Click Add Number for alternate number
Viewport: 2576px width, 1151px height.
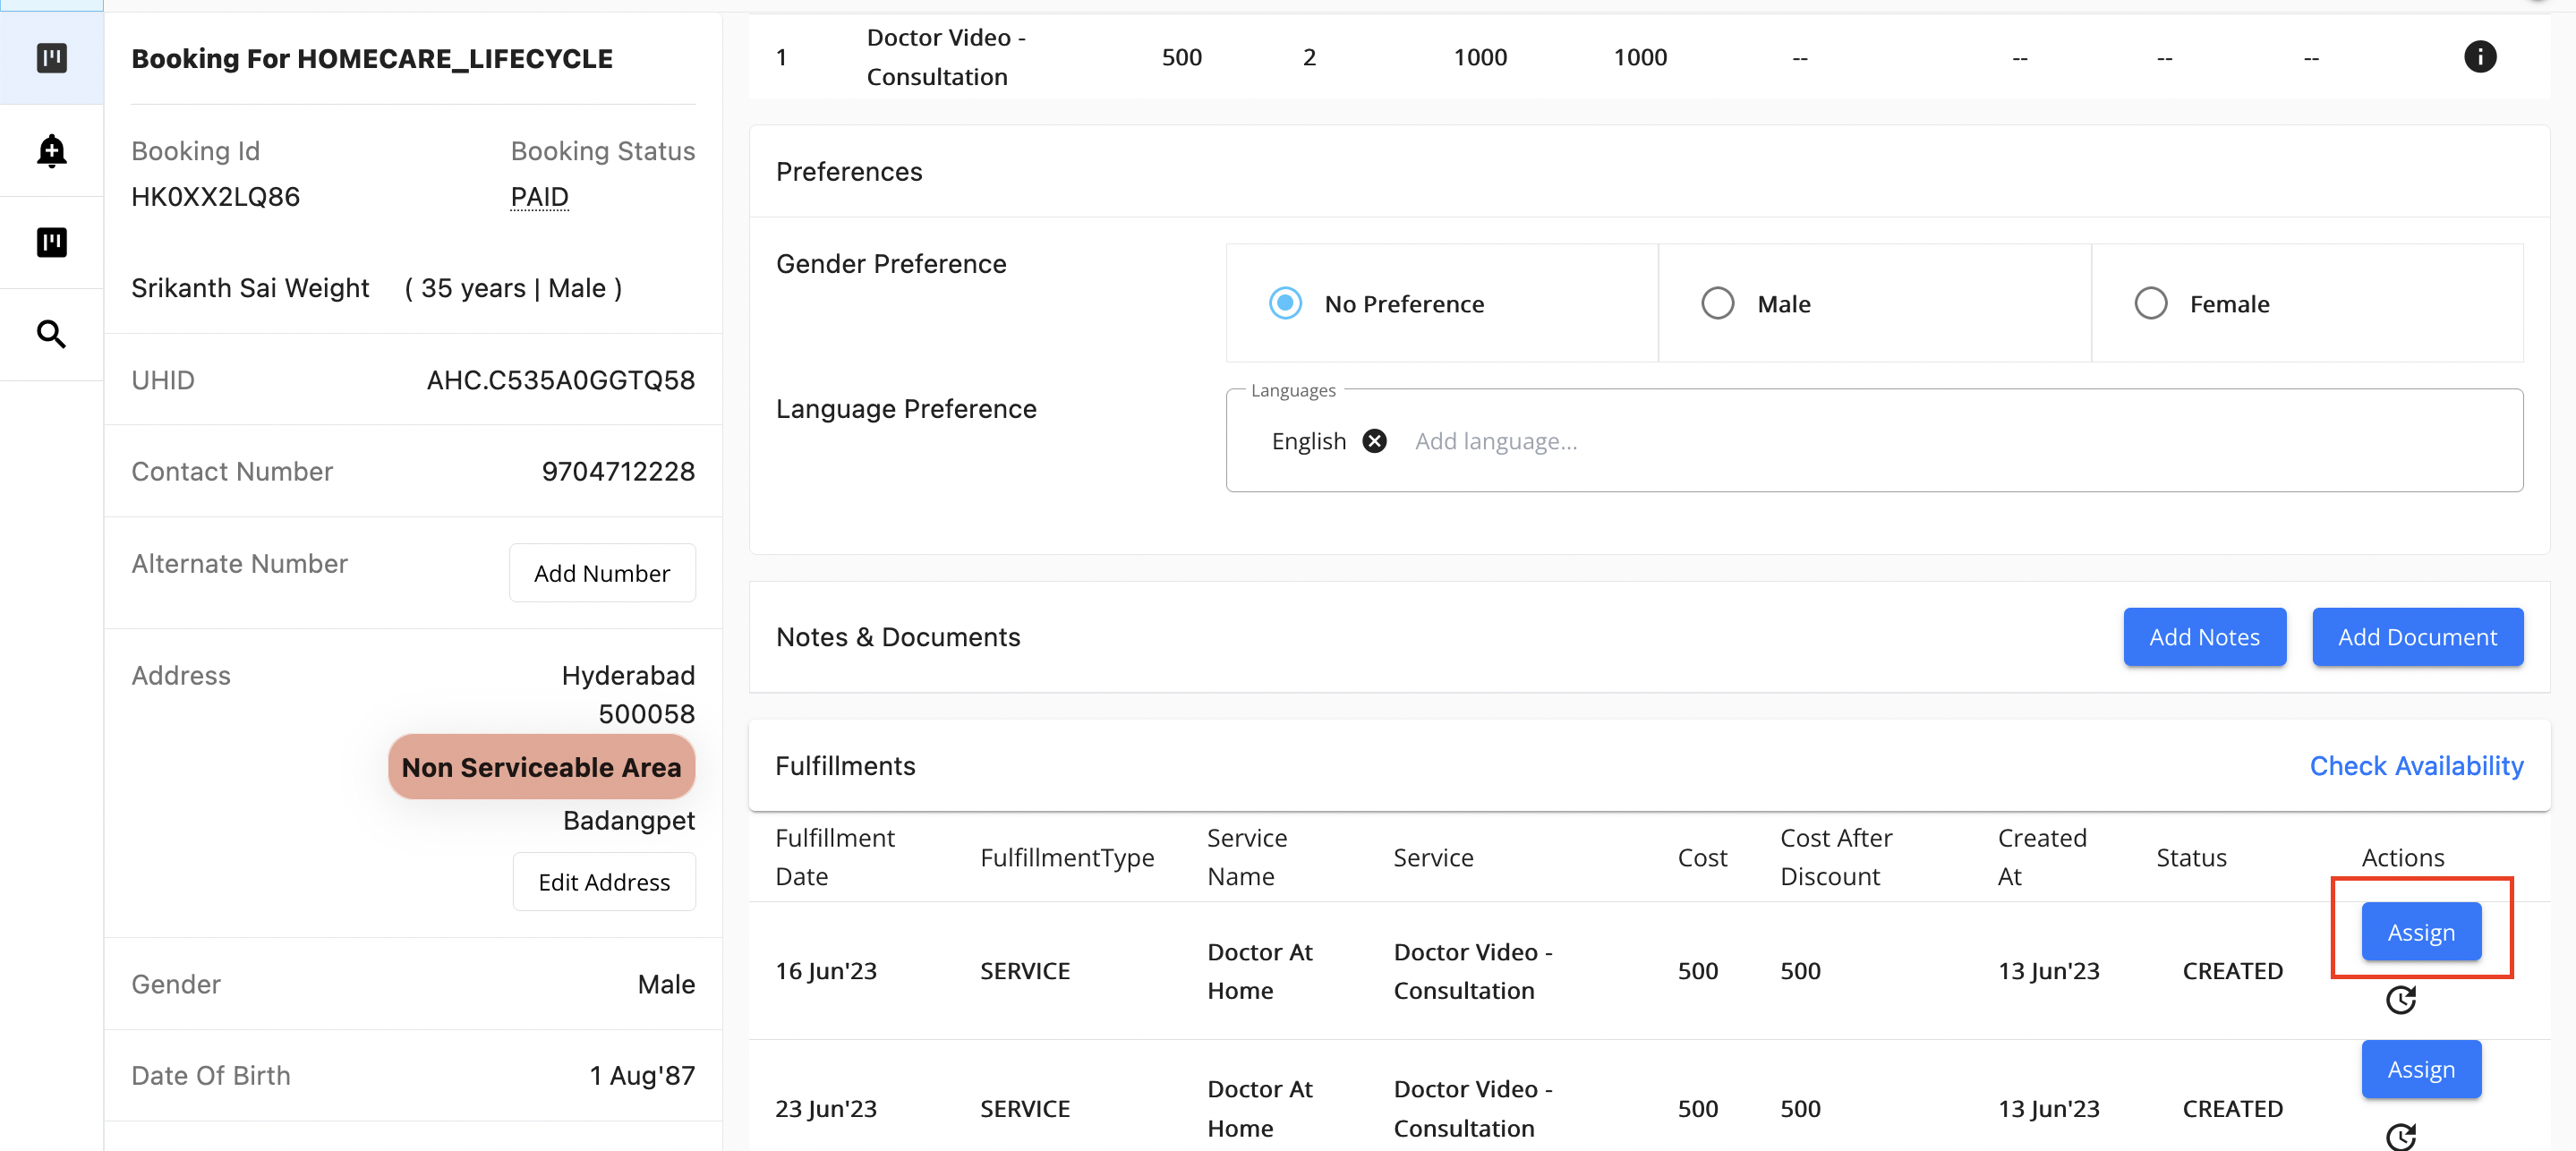(602, 573)
